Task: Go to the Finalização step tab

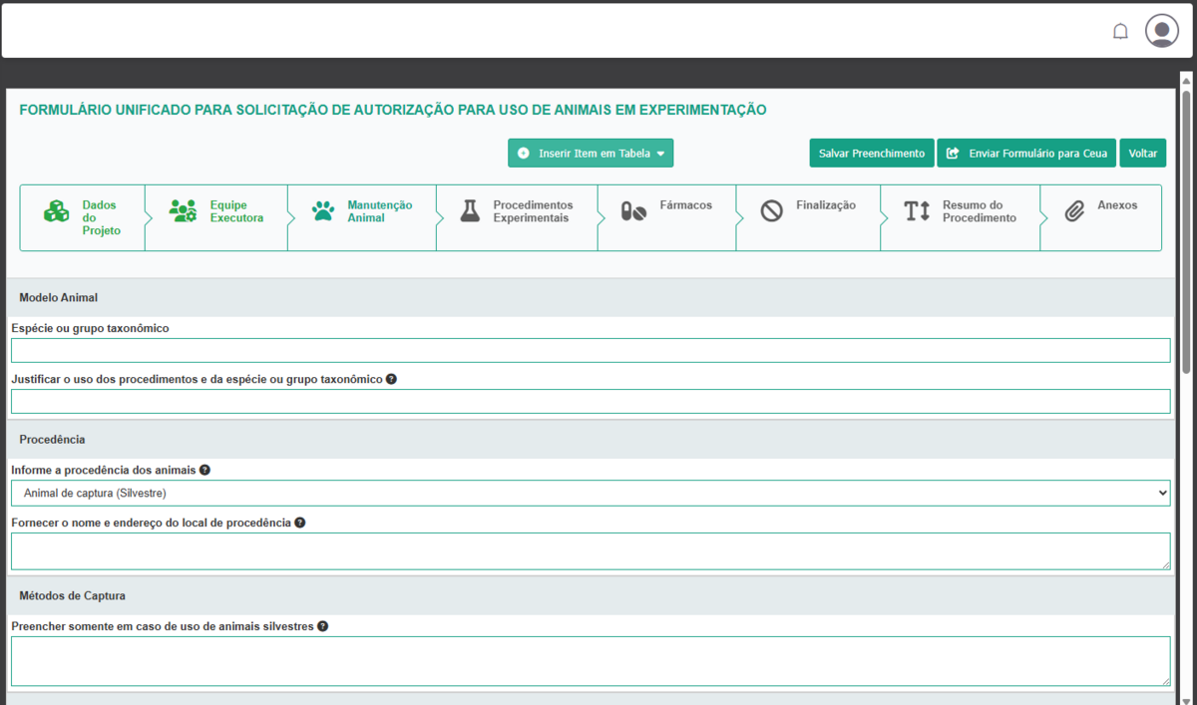Action: point(825,205)
